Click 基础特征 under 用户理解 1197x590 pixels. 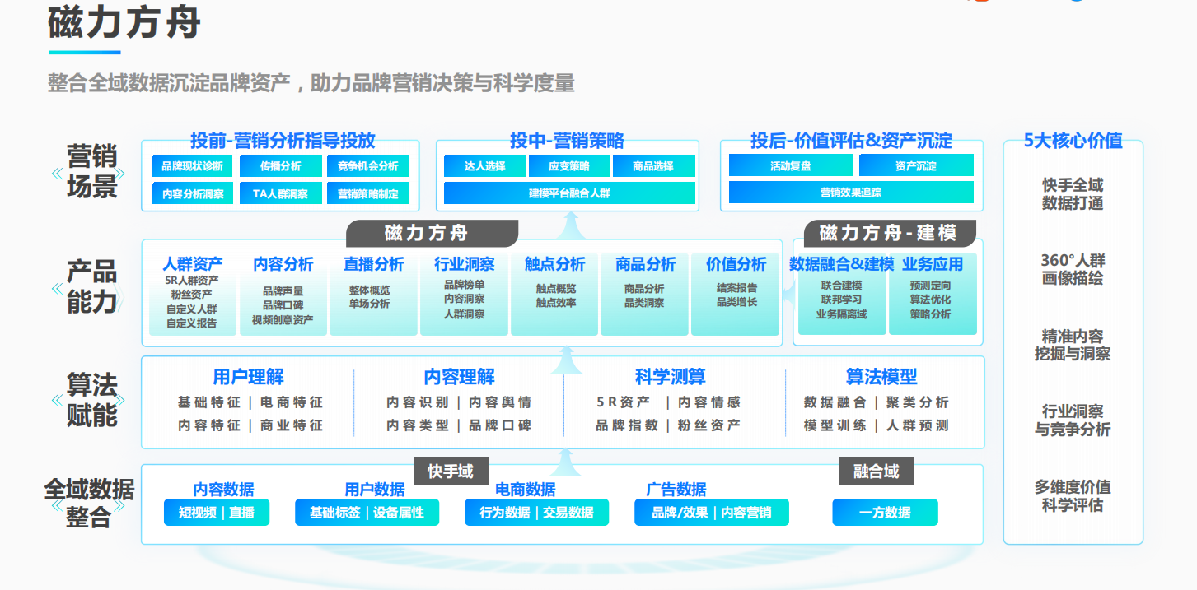209,402
